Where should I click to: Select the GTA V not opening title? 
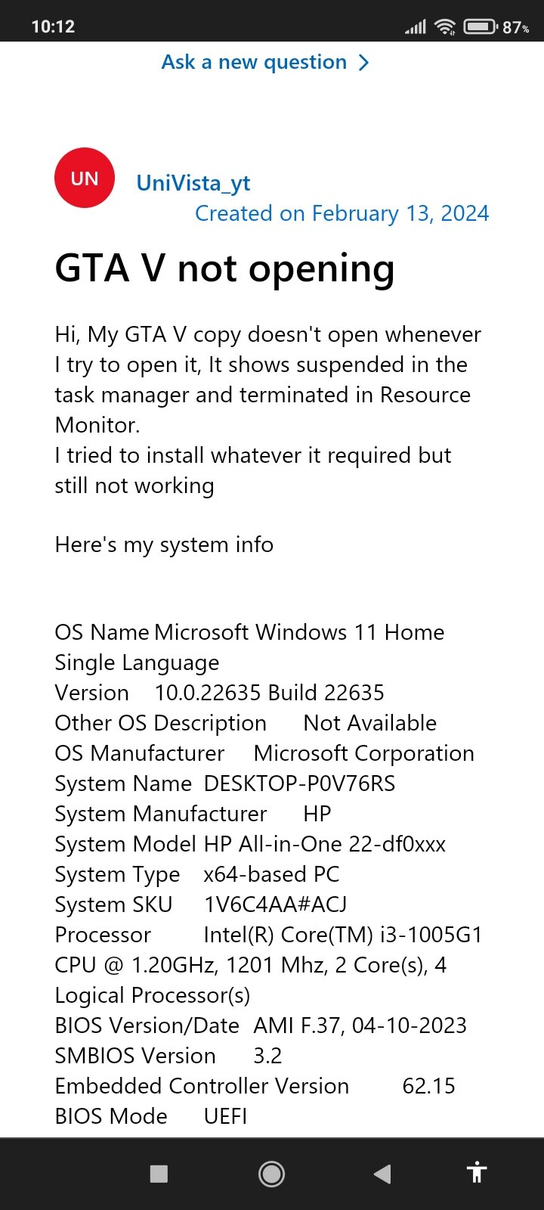pos(224,268)
